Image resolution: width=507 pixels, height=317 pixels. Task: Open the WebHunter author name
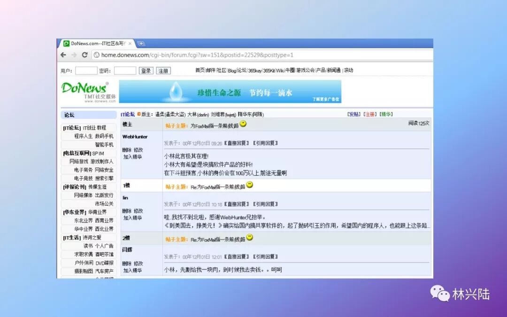click(x=135, y=137)
